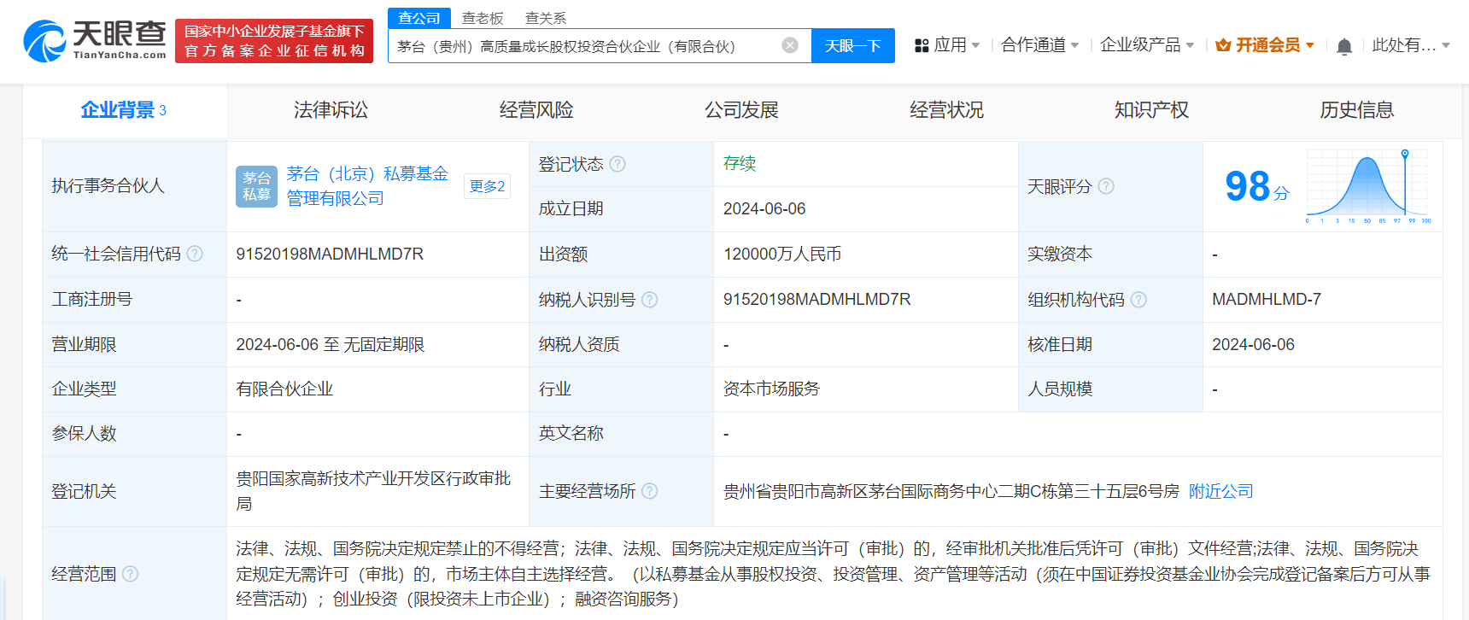Open the 经营状况 tab
Image resolution: width=1469 pixels, height=620 pixels.
946,110
